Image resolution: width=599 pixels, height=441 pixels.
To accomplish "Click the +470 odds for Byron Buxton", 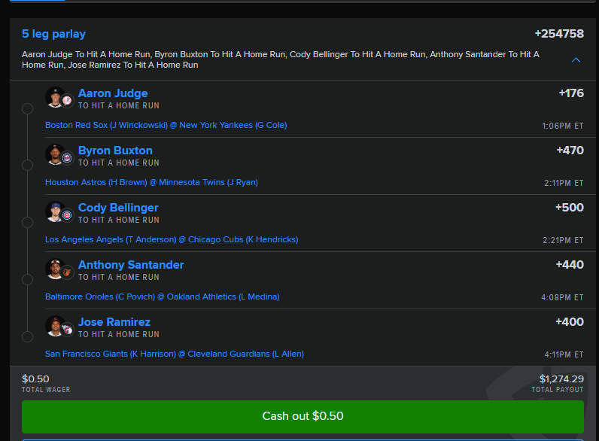I will click(x=570, y=151).
